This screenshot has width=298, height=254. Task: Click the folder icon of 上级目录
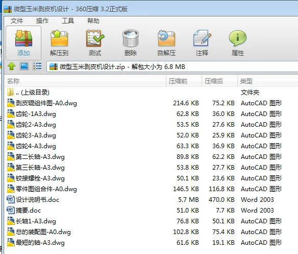(10, 92)
